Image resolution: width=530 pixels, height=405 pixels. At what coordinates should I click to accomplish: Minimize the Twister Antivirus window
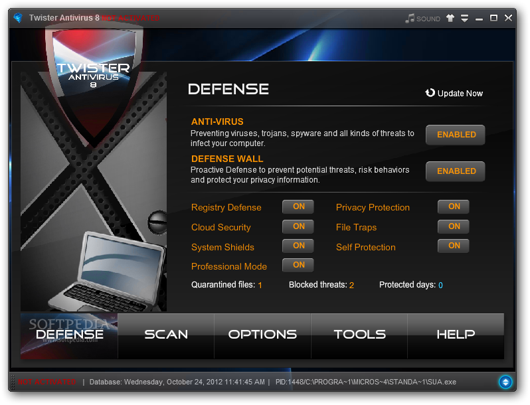click(479, 19)
